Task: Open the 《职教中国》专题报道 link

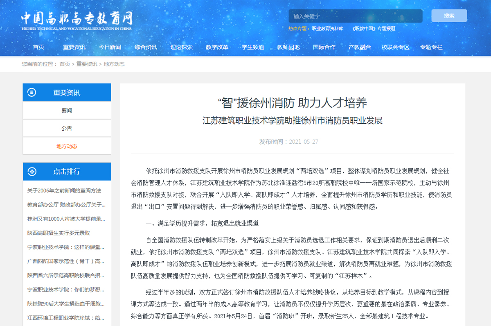Action: [x=374, y=29]
